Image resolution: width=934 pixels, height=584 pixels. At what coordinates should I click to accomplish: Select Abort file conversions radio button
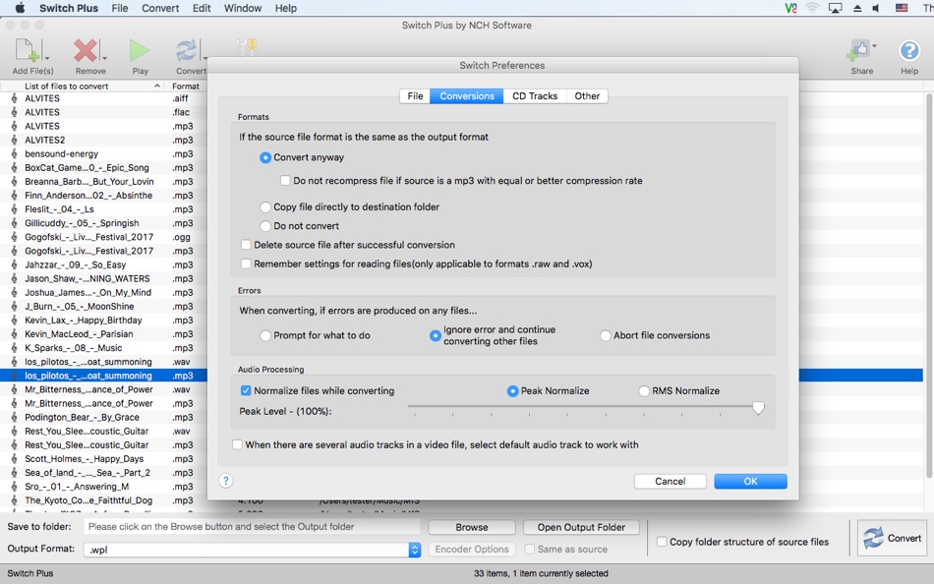(606, 336)
